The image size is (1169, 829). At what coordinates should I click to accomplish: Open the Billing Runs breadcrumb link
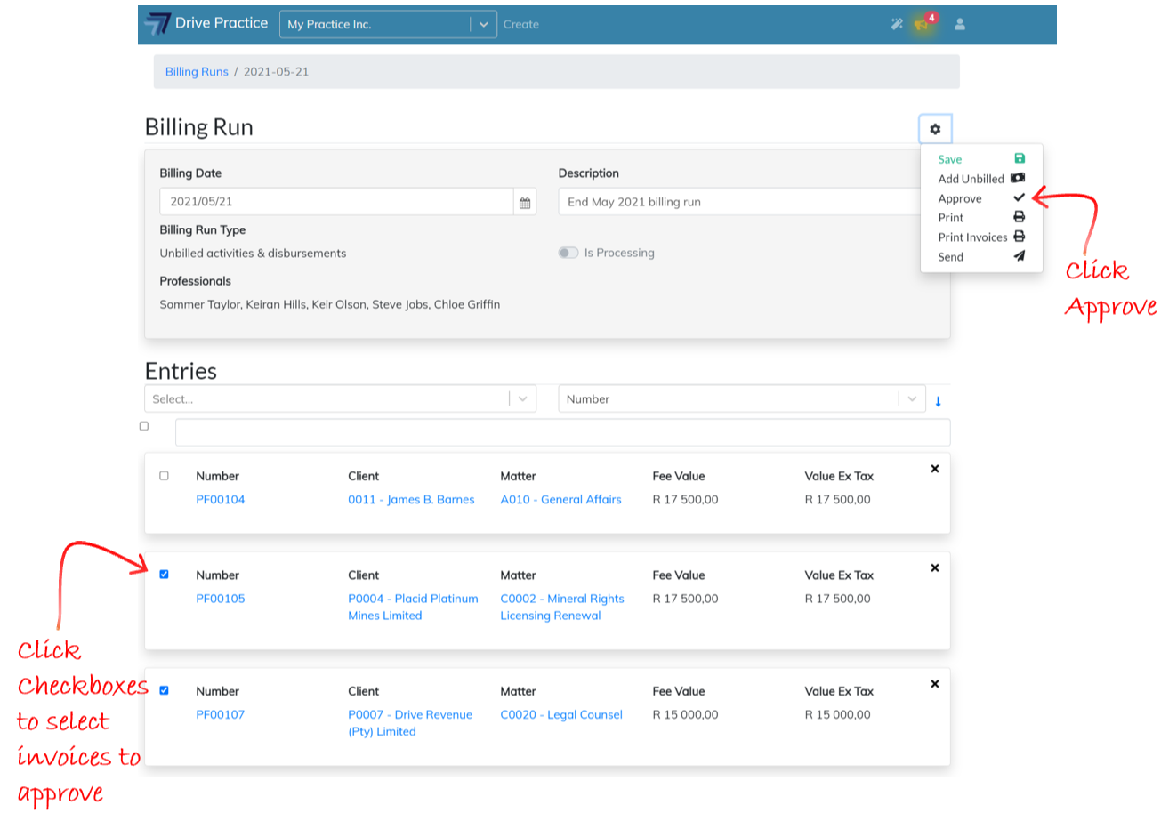point(197,72)
